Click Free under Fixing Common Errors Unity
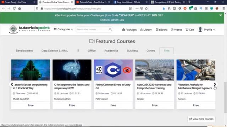Screen dimensions: 227x127 pos(113,105)
